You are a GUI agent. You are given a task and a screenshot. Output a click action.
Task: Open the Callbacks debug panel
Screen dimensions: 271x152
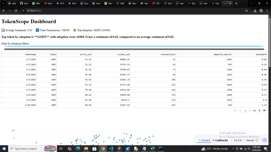(220, 140)
